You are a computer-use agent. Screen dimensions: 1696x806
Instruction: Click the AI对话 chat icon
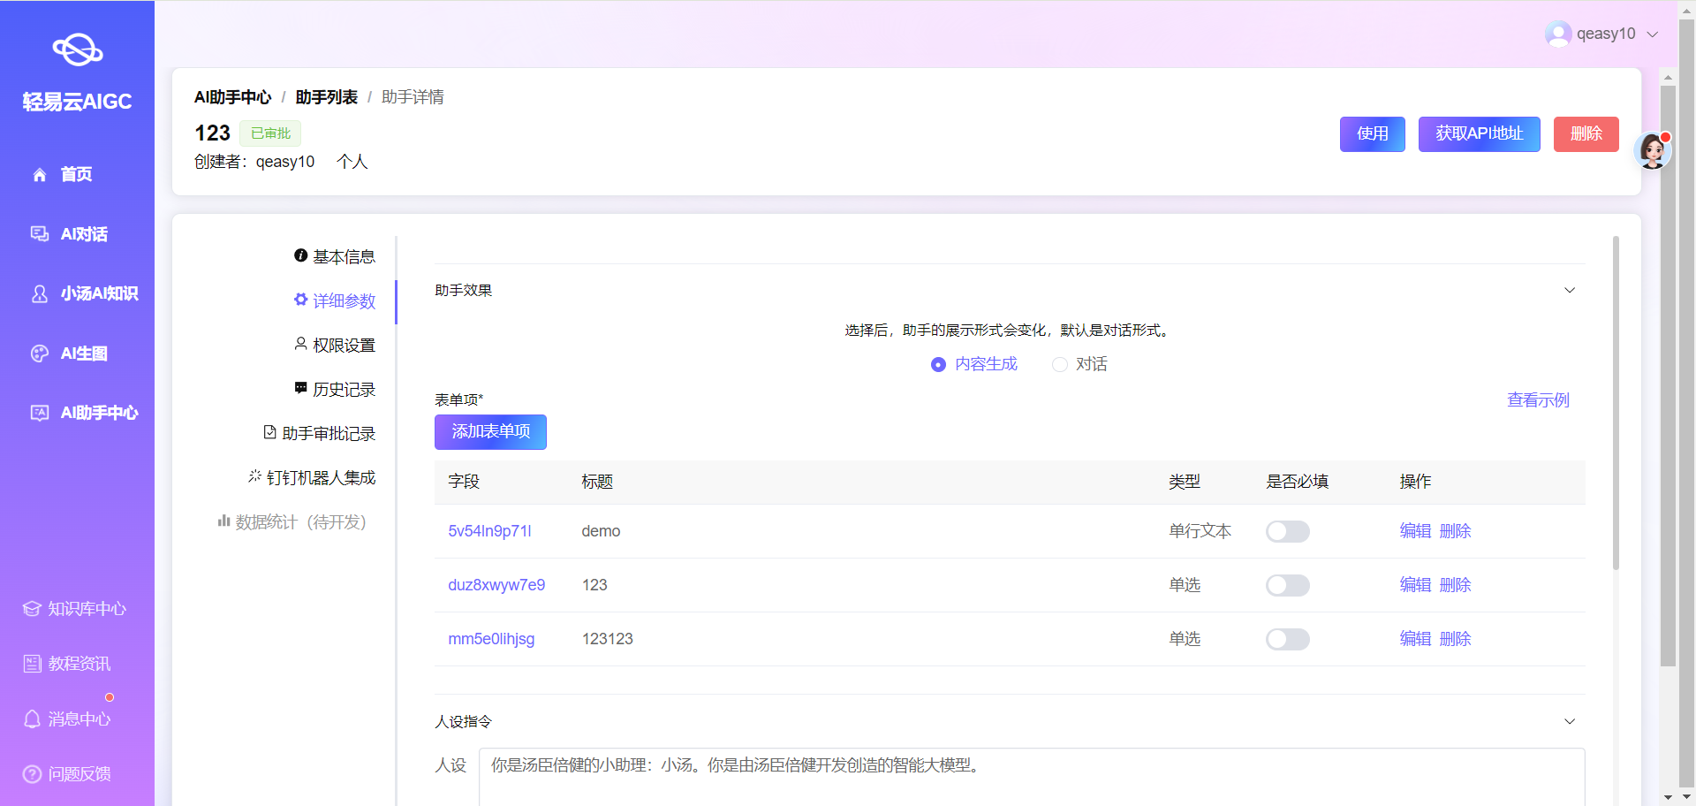pos(40,234)
